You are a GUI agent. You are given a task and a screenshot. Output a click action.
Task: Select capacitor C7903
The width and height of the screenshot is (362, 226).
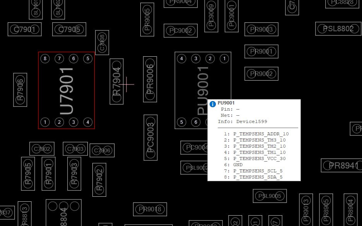75,149
